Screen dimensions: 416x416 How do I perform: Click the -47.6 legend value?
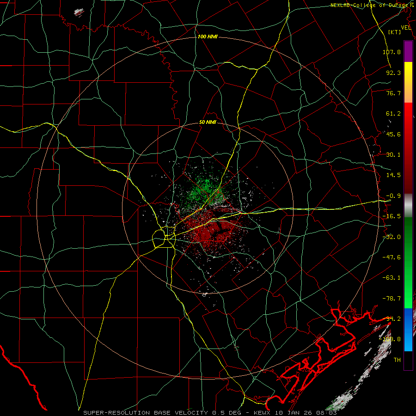[392, 257]
